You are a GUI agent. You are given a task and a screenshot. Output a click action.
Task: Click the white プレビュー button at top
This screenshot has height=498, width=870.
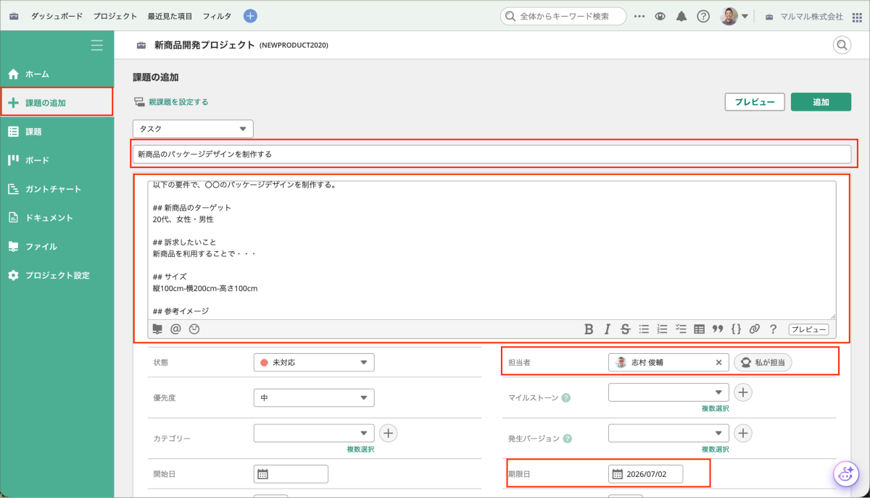755,102
